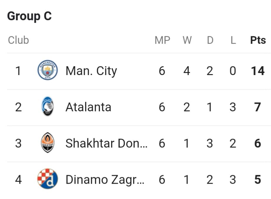The width and height of the screenshot is (271, 199).
Task: Click the W column header
Action: 187,40
